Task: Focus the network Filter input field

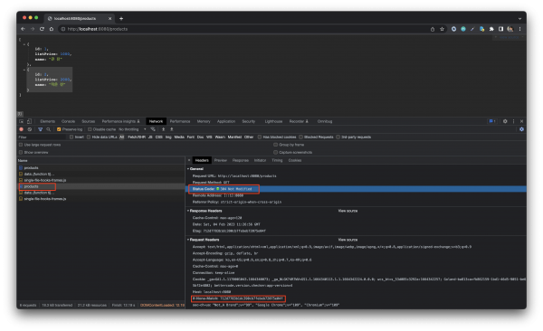Action: pyautogui.click(x=42, y=137)
